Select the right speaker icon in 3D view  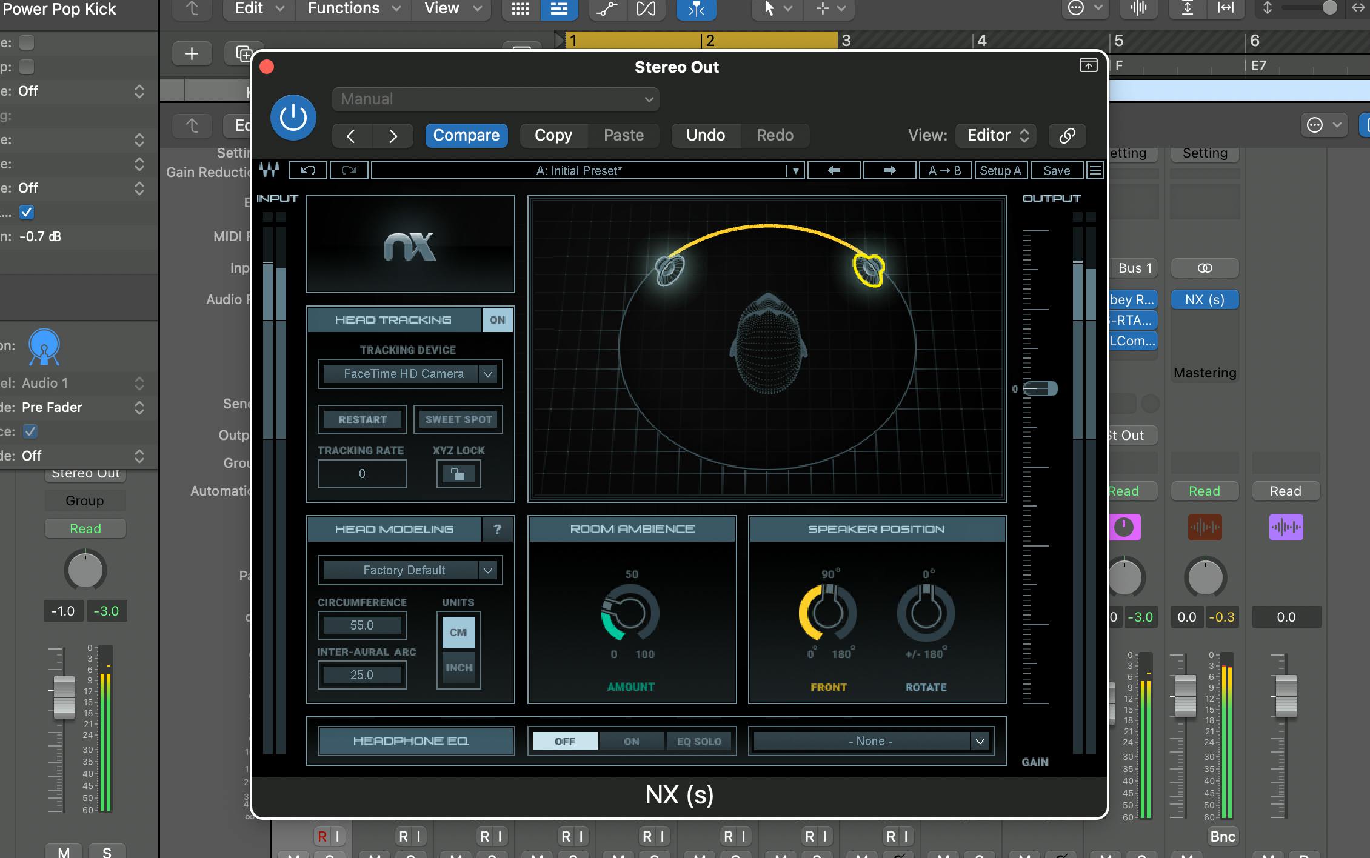869,270
